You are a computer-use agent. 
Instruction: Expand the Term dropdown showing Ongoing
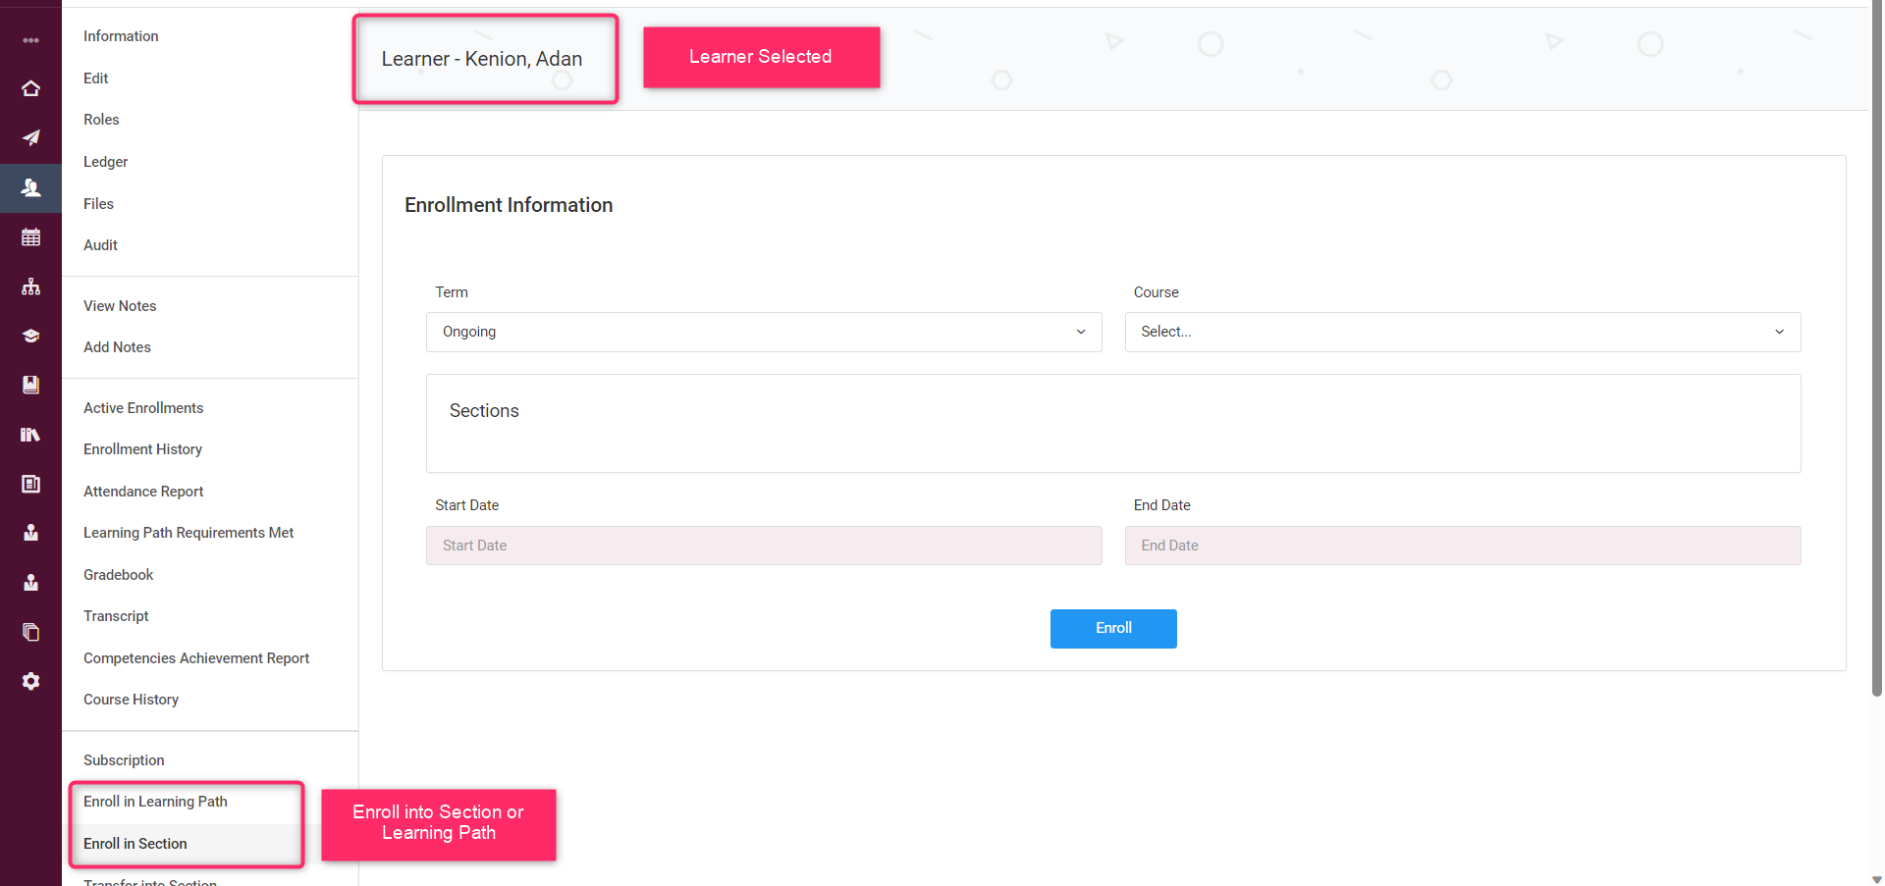[x=764, y=332]
